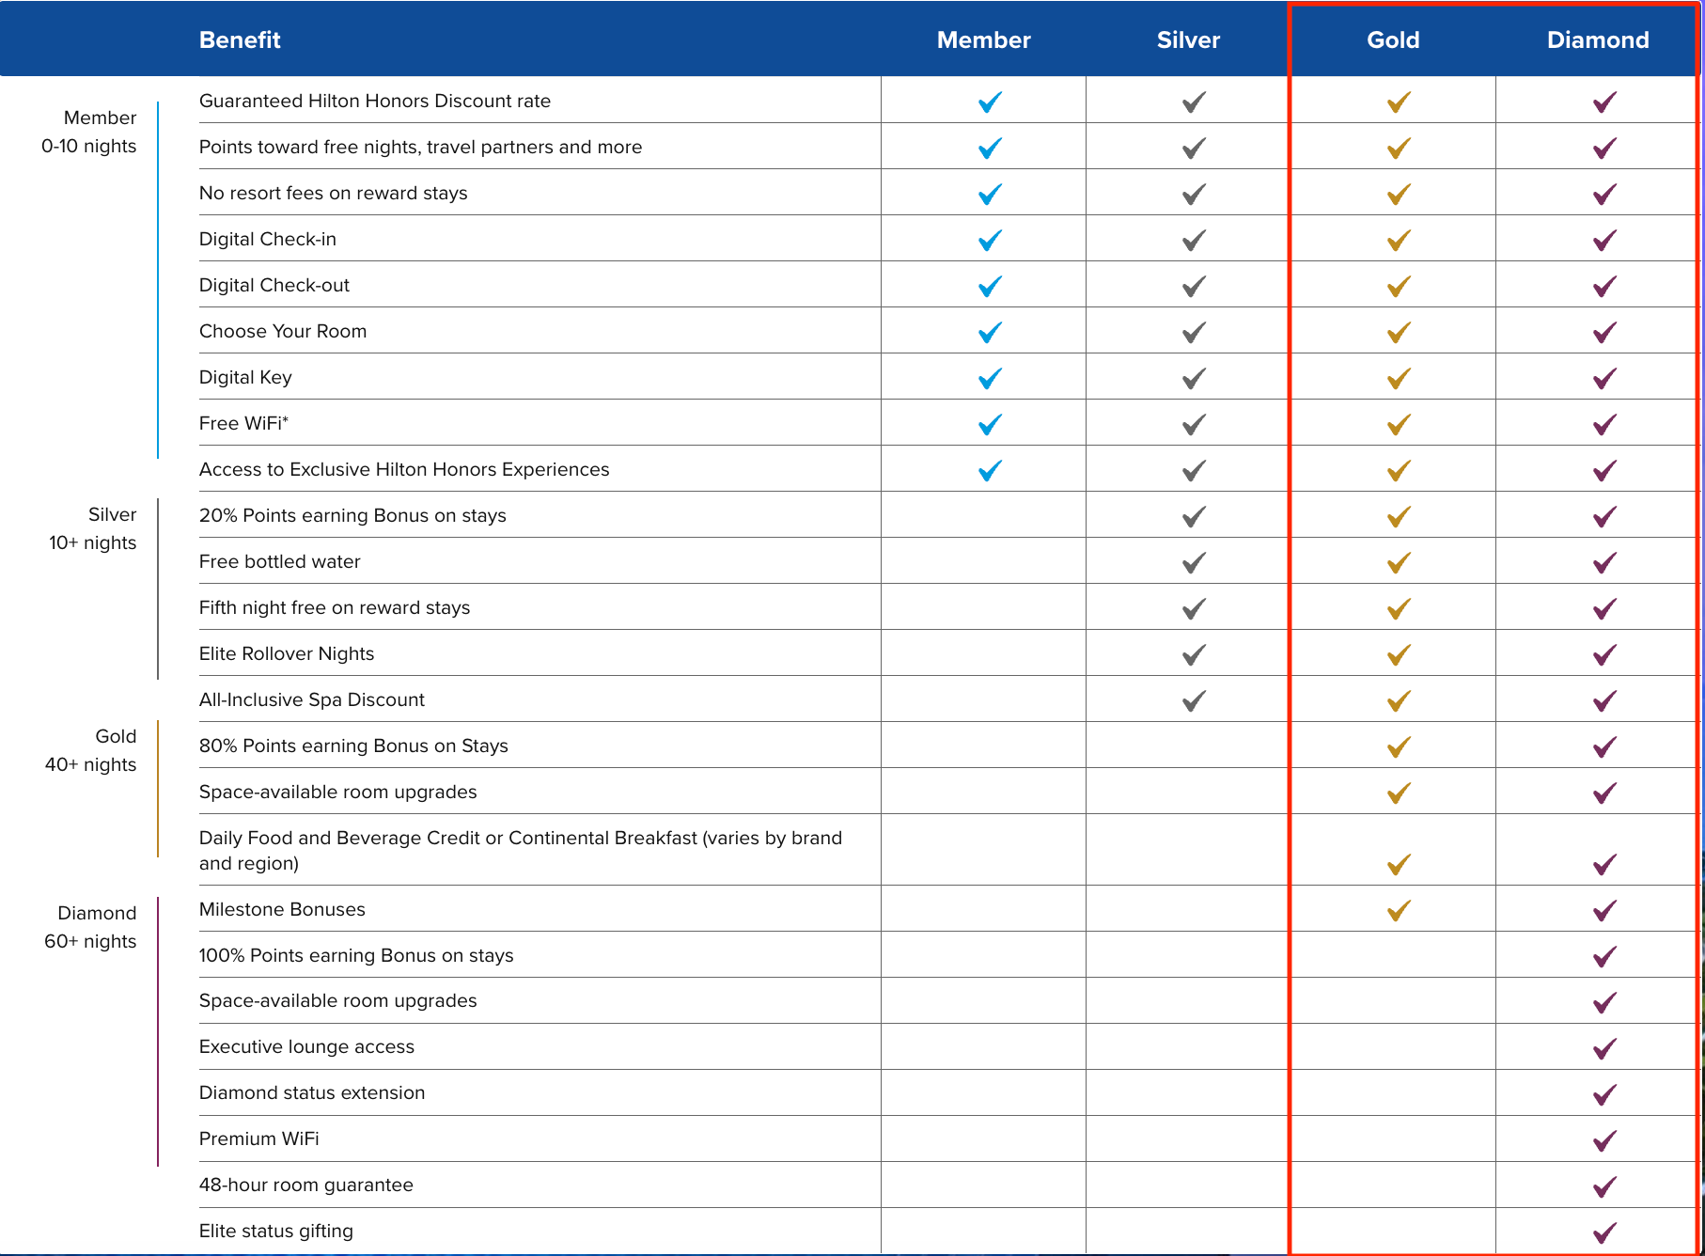Click the 'Free WiFi*' benefit text
The height and width of the screenshot is (1256, 1705).
tap(243, 423)
